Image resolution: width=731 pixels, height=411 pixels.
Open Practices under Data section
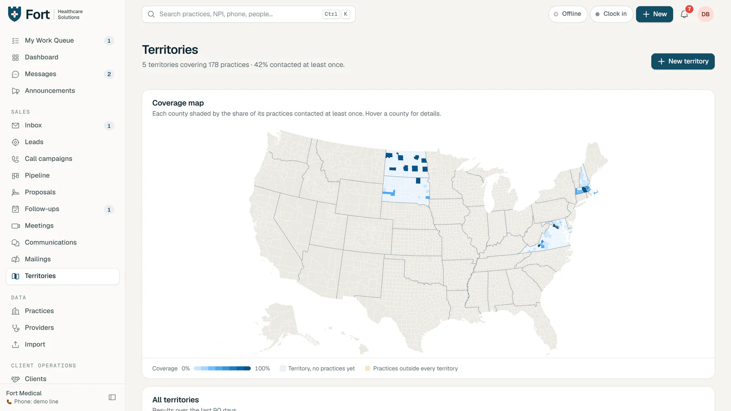point(63,311)
